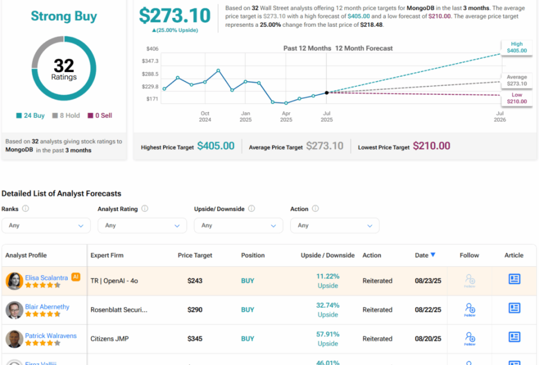Click the Action column header
539x365 pixels.
(x=372, y=255)
